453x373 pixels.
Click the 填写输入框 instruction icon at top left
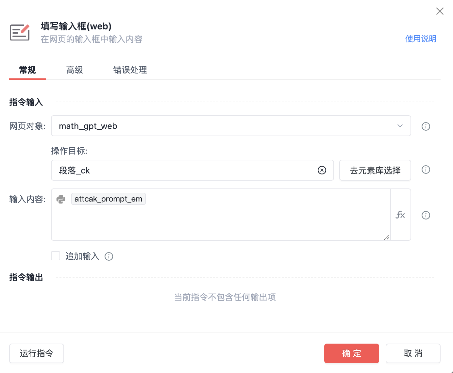click(20, 32)
